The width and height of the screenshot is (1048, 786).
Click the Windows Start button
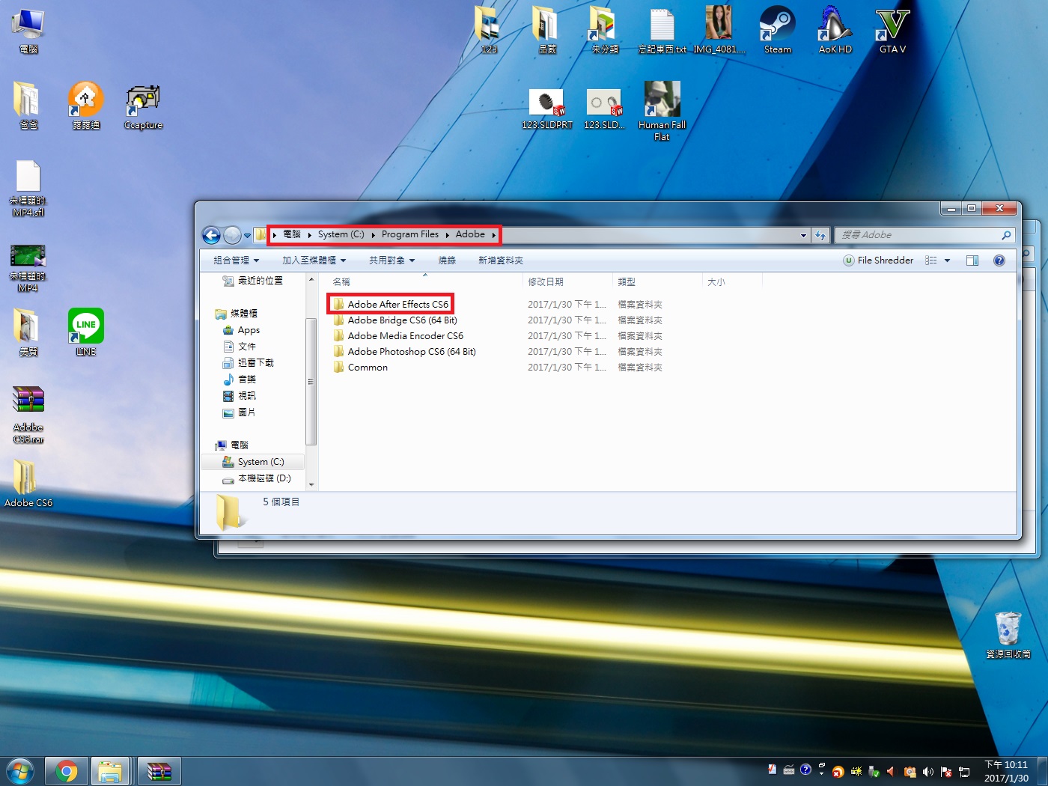coord(20,771)
